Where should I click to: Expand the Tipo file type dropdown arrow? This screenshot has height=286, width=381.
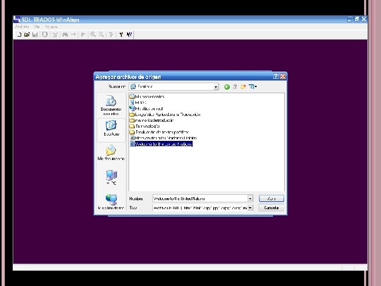tap(250, 208)
